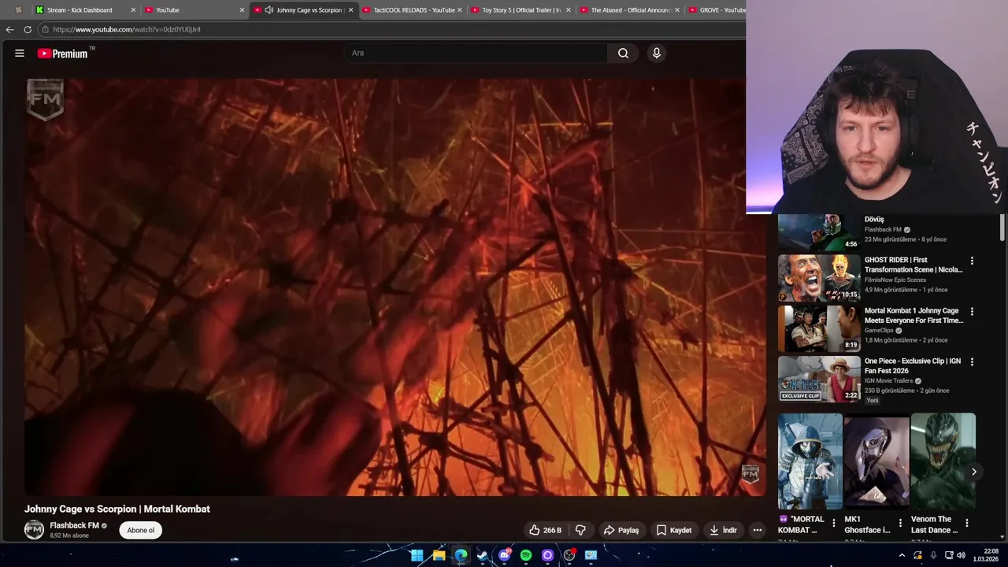
Task: Open the Windows Start menu
Action: point(417,555)
